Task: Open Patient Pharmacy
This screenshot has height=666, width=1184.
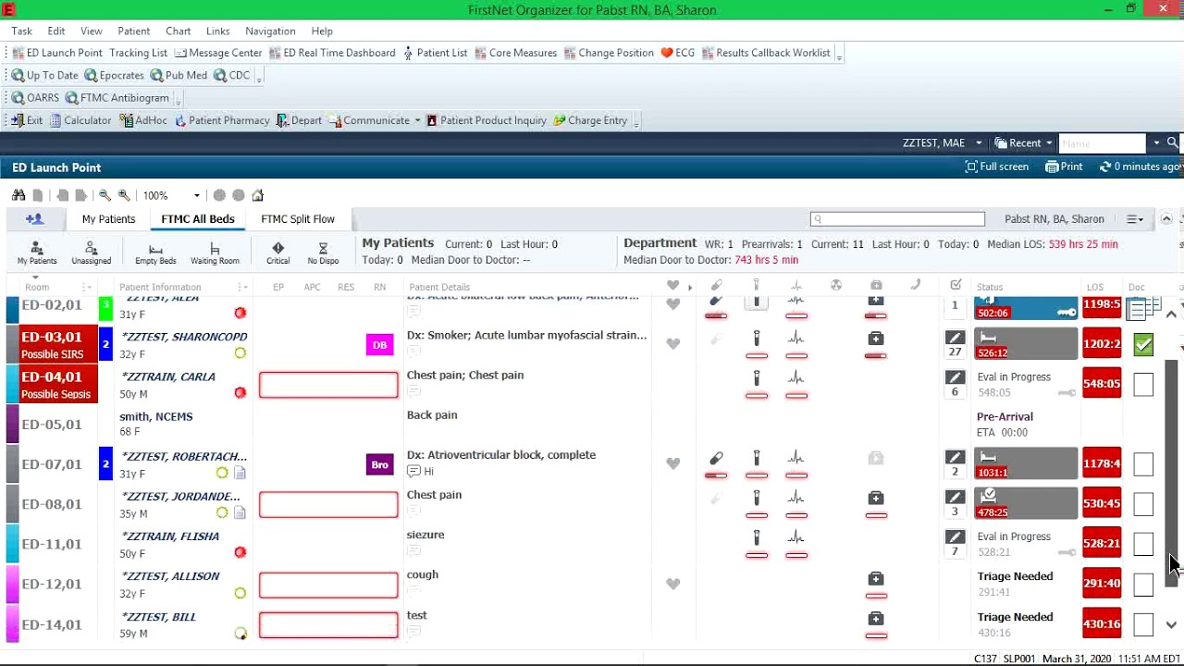Action: click(222, 120)
